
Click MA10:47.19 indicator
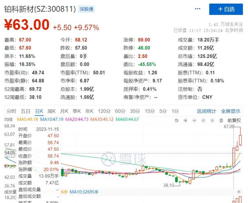(x=52, y=119)
